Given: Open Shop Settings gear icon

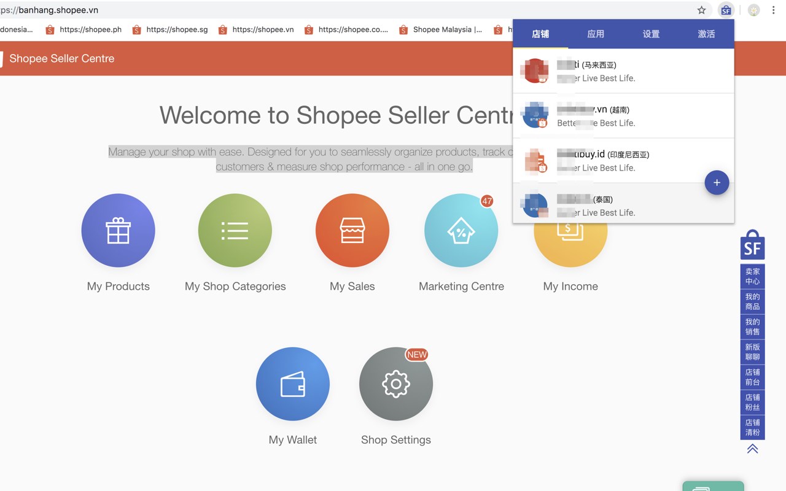Looking at the screenshot, I should point(396,384).
